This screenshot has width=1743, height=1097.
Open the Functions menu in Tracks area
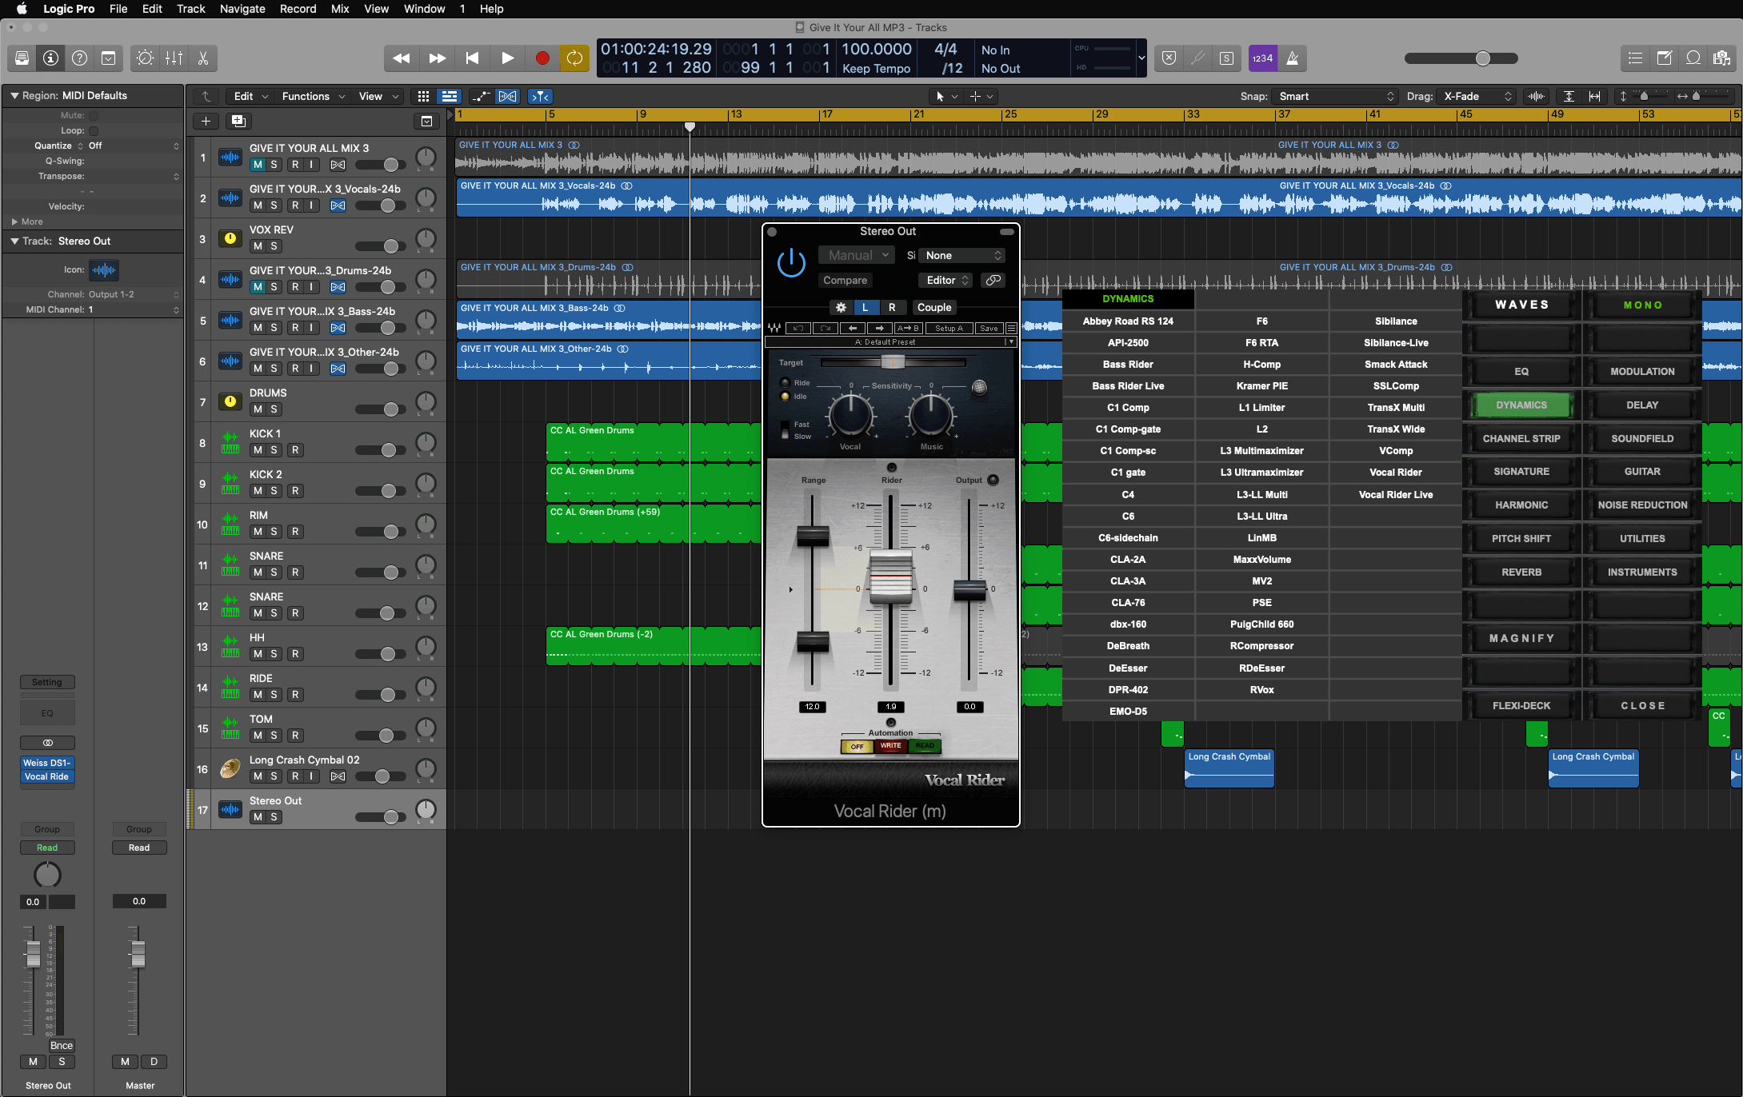tap(313, 97)
